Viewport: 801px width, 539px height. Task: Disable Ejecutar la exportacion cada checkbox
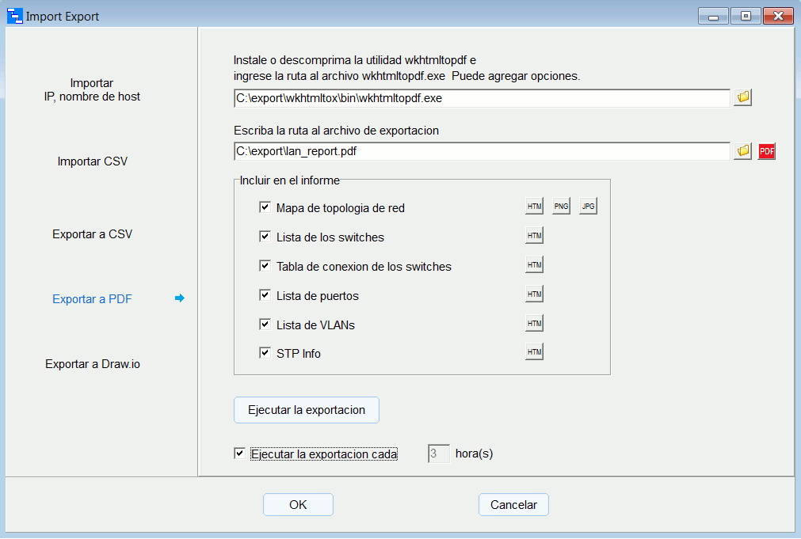coord(240,454)
